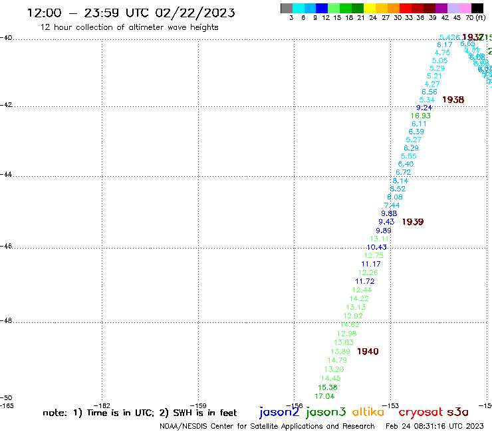Click the wave height value 12.44
The height and width of the screenshot is (432, 492).
click(x=362, y=290)
